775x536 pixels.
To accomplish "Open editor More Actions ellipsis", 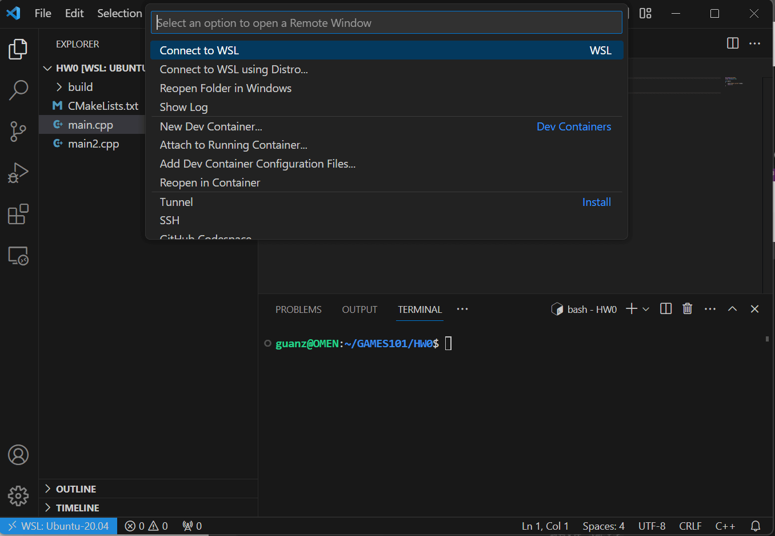I will [x=754, y=43].
